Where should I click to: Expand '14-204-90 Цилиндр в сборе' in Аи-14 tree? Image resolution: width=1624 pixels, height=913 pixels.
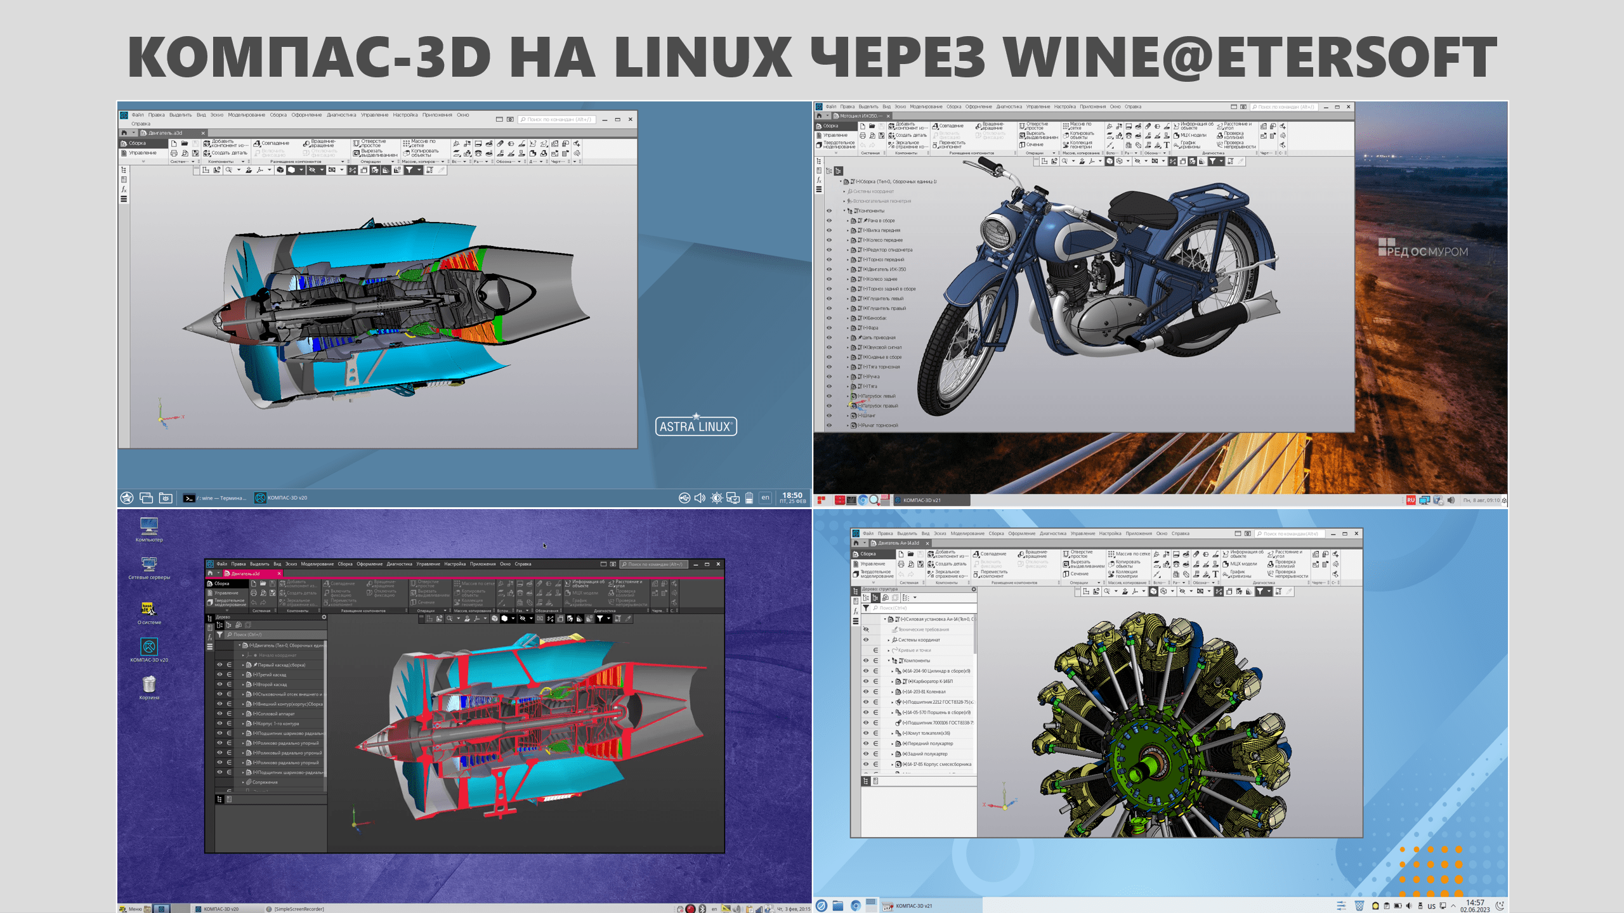click(893, 671)
